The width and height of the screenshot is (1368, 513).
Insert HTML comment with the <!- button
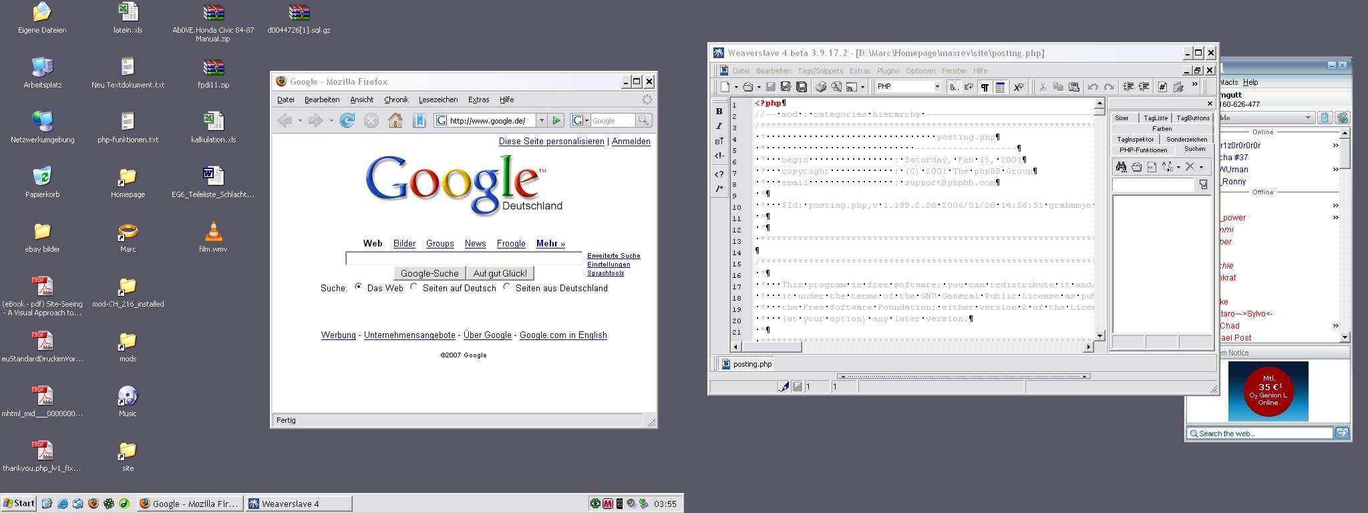tap(719, 156)
